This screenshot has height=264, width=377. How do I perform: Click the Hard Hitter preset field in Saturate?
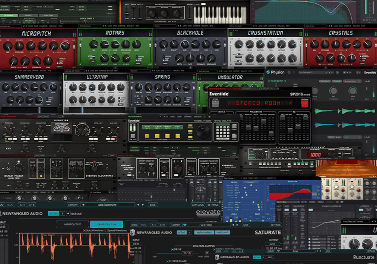(206, 225)
